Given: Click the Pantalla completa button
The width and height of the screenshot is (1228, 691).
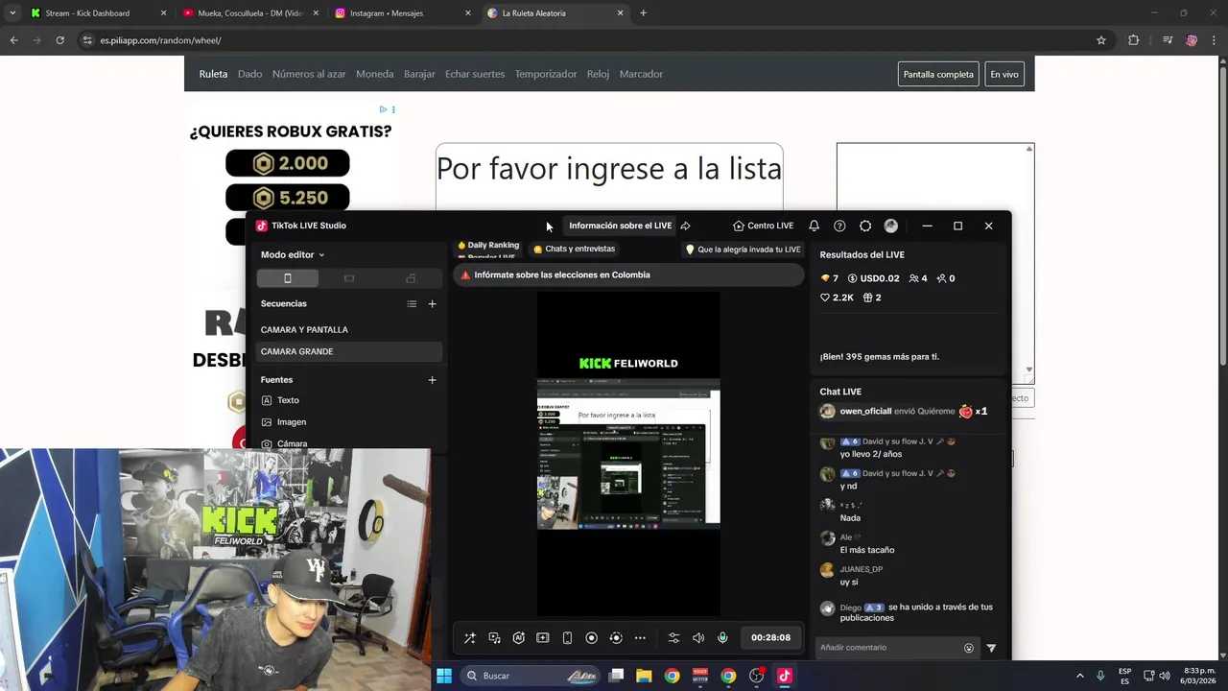Looking at the screenshot, I should 938,74.
